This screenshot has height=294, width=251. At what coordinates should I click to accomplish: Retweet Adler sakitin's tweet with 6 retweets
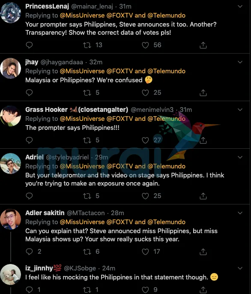point(87,252)
